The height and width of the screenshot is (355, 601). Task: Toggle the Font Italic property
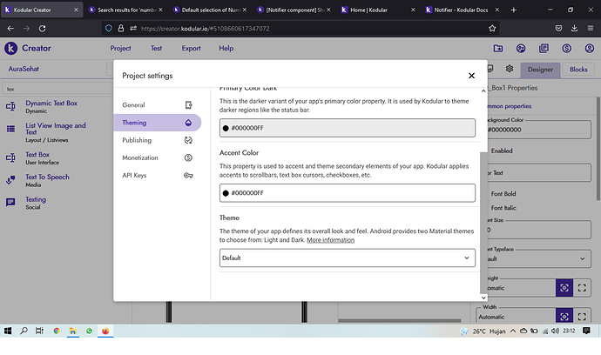pos(503,208)
